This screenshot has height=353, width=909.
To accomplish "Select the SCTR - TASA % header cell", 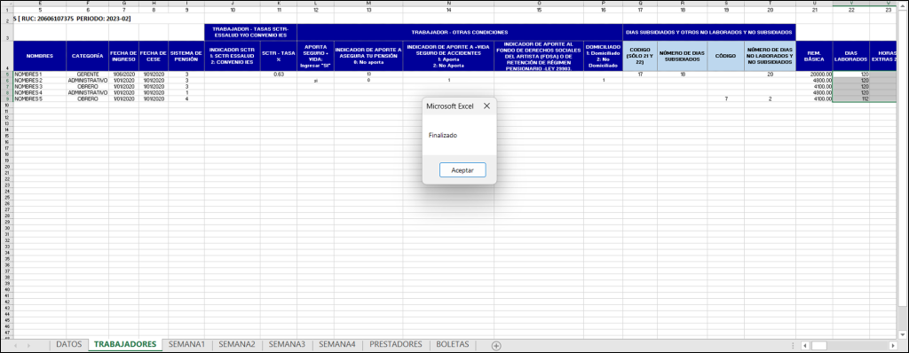I will (278, 56).
